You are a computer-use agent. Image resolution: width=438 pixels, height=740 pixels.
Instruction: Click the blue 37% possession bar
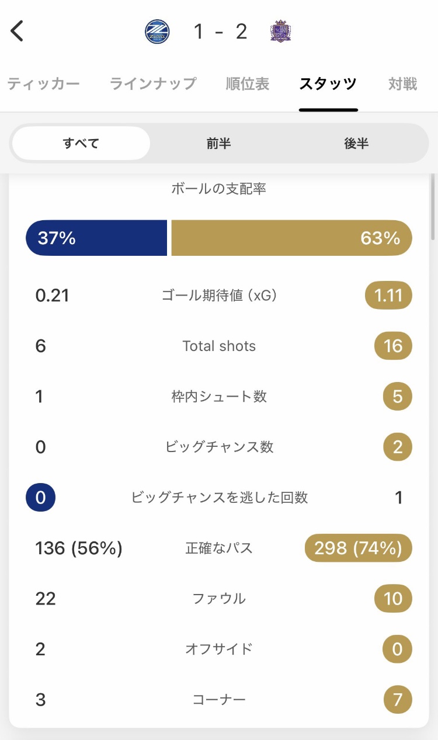click(x=96, y=238)
